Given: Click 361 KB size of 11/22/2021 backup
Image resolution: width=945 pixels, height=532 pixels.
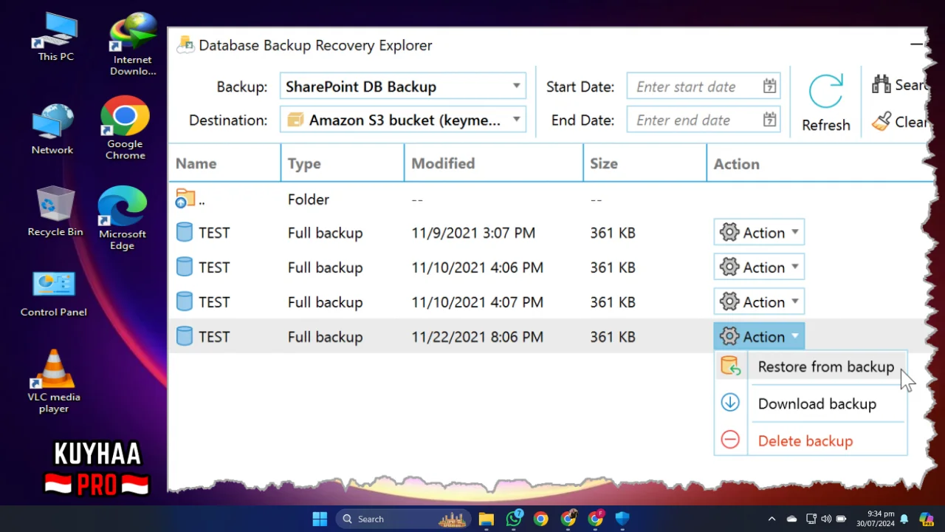Looking at the screenshot, I should coord(613,337).
